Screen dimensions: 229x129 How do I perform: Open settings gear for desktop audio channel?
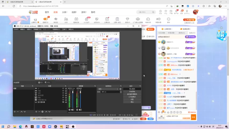click(x=77, y=110)
